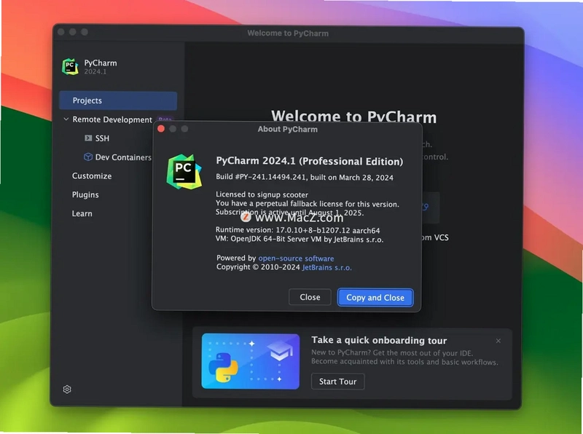The width and height of the screenshot is (583, 434).
Task: Select SSH under Remote Development
Action: point(102,138)
